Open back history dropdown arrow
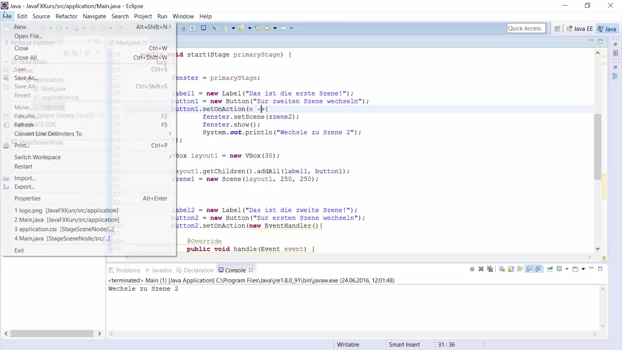 [x=275, y=28]
